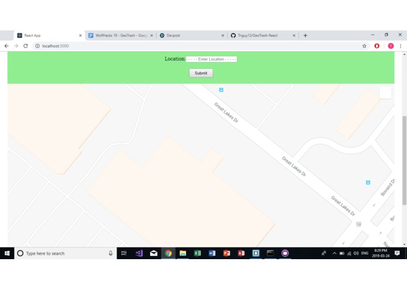Open the Brackets editor from the taskbar
407x289 pixels.
point(256,253)
